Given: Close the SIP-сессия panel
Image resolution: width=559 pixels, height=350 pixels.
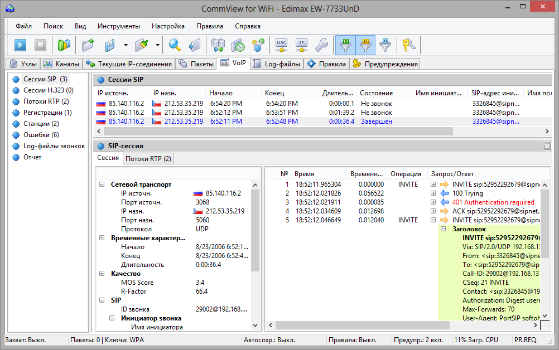Looking at the screenshot, I should 547,146.
